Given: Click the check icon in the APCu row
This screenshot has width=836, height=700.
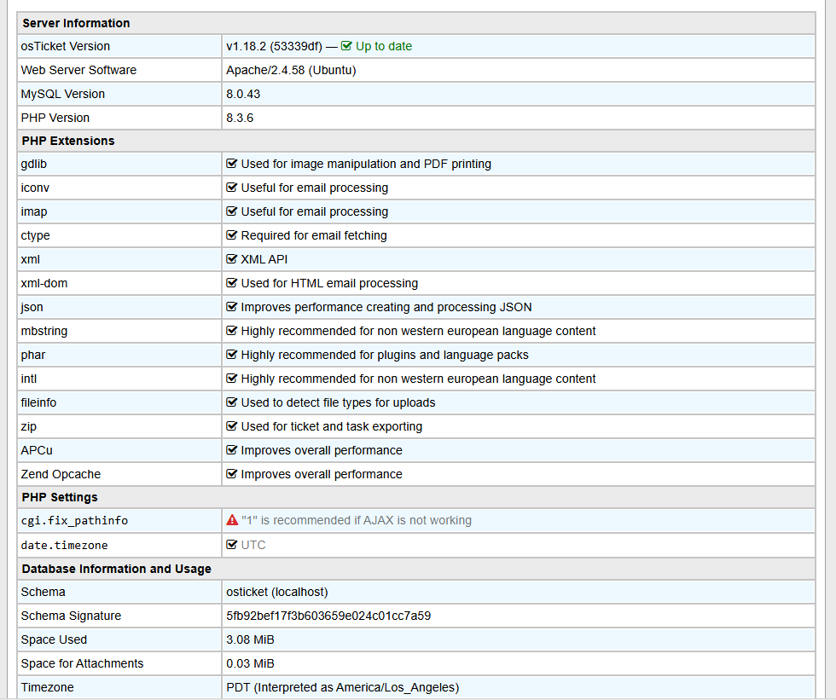Looking at the screenshot, I should click(x=231, y=450).
